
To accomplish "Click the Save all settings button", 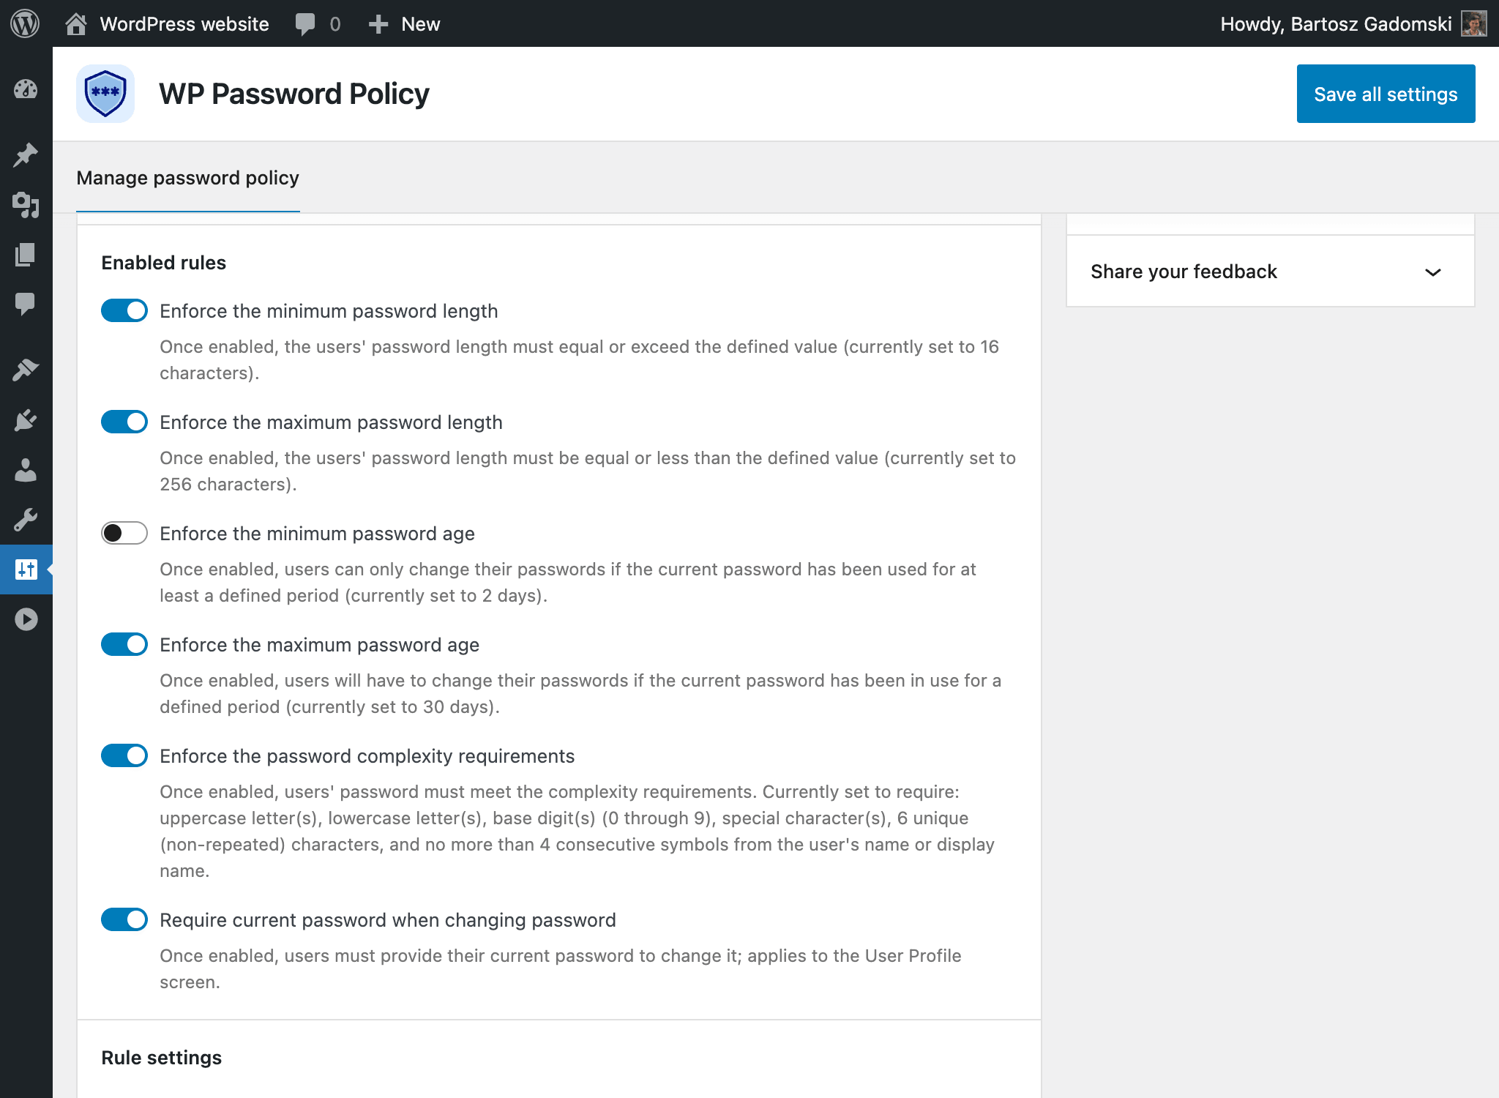I will point(1386,94).
